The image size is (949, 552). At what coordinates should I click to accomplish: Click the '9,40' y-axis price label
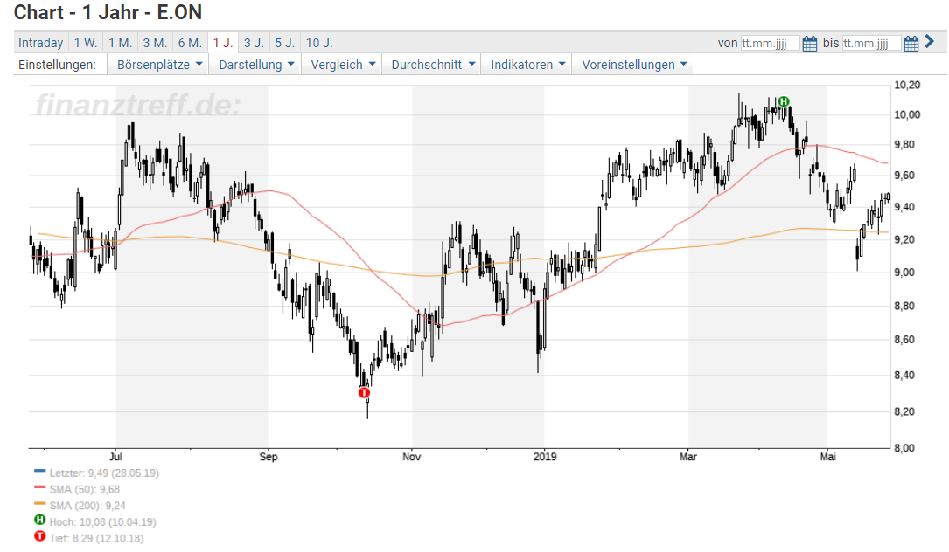(x=904, y=207)
